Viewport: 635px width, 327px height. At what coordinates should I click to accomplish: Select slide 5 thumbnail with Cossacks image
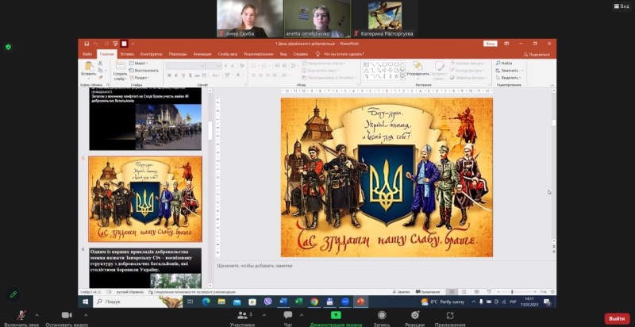pyautogui.click(x=145, y=199)
